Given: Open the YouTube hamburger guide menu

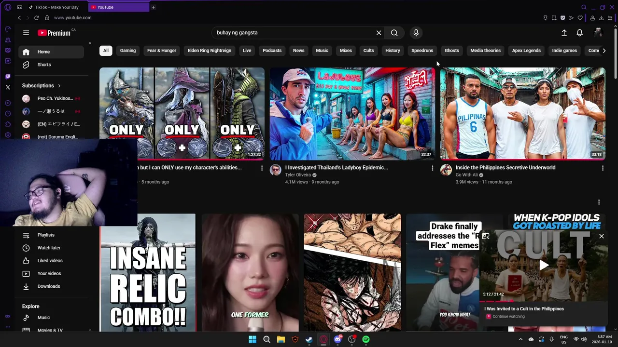Looking at the screenshot, I should [x=26, y=33].
